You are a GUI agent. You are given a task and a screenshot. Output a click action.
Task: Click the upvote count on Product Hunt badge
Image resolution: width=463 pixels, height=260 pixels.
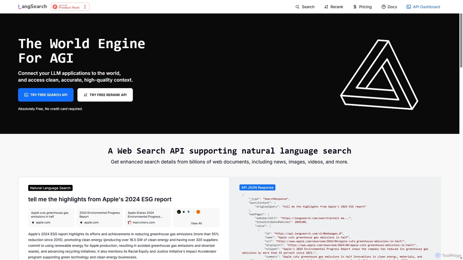point(85,6)
